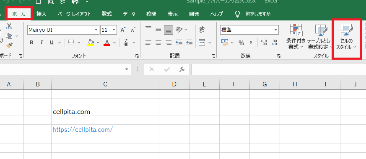The width and height of the screenshot is (366, 159).
Task: Select Bottom Align icon
Action: tap(169, 30)
